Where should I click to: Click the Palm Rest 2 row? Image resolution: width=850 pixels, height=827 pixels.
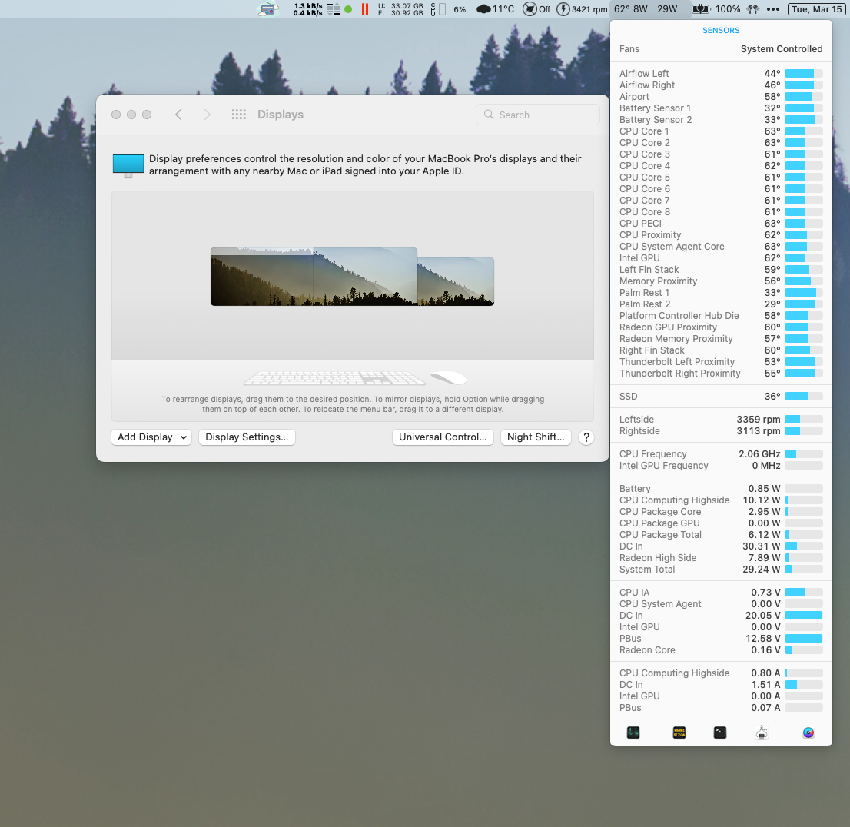pyautogui.click(x=721, y=304)
